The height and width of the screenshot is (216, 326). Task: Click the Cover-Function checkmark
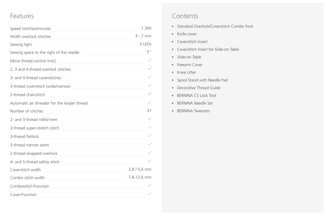(x=149, y=194)
